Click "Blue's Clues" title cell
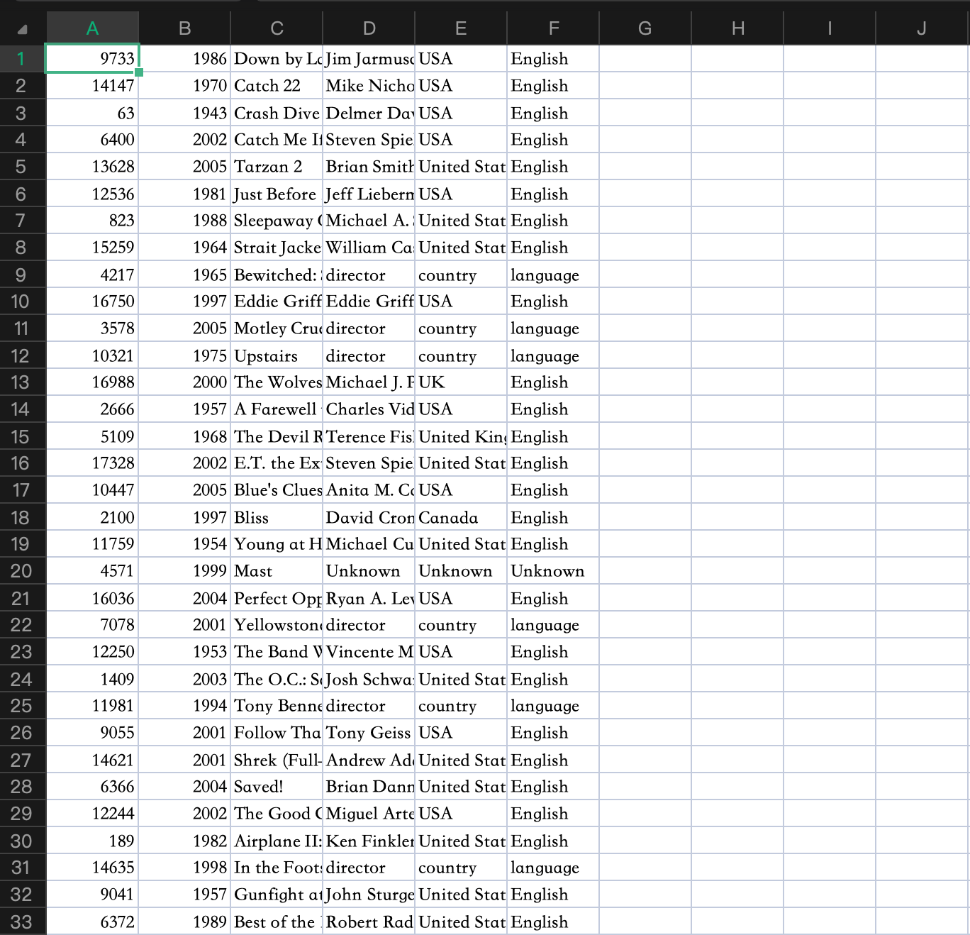The width and height of the screenshot is (970, 935). click(277, 490)
